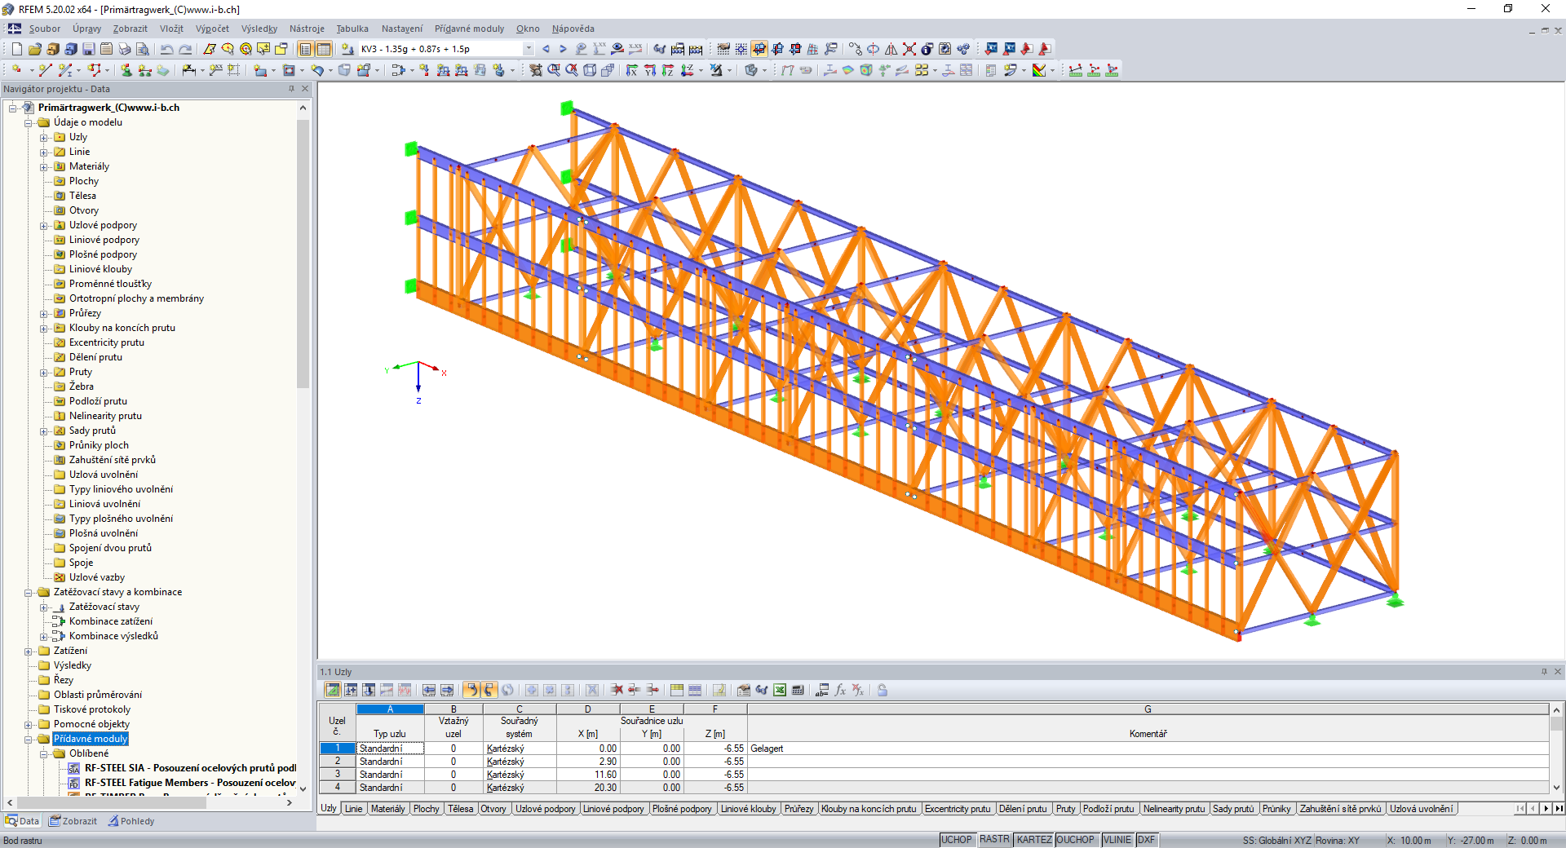The width and height of the screenshot is (1566, 848).
Task: Toggle DXF in the status bar
Action: [x=1146, y=840]
